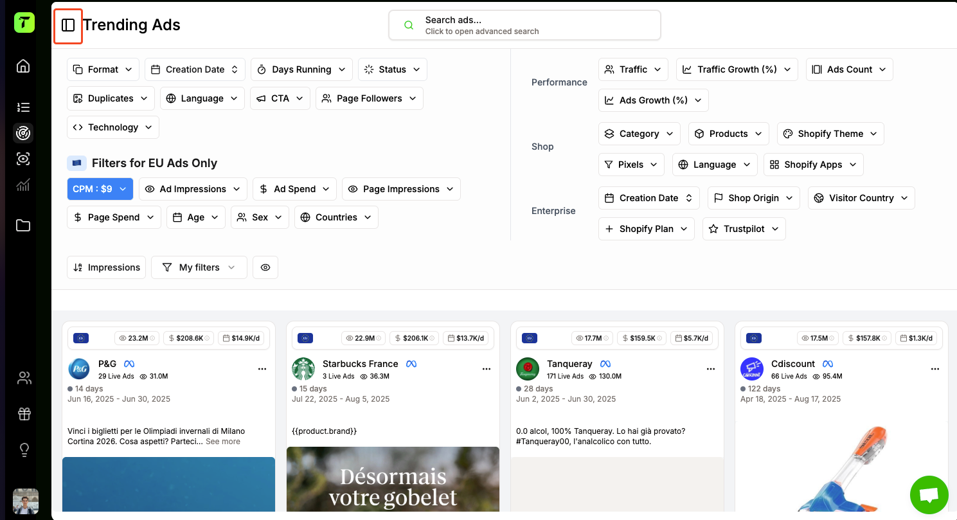The image size is (957, 520).
Task: Open three-dot menu on P&G ad
Action: coord(262,369)
